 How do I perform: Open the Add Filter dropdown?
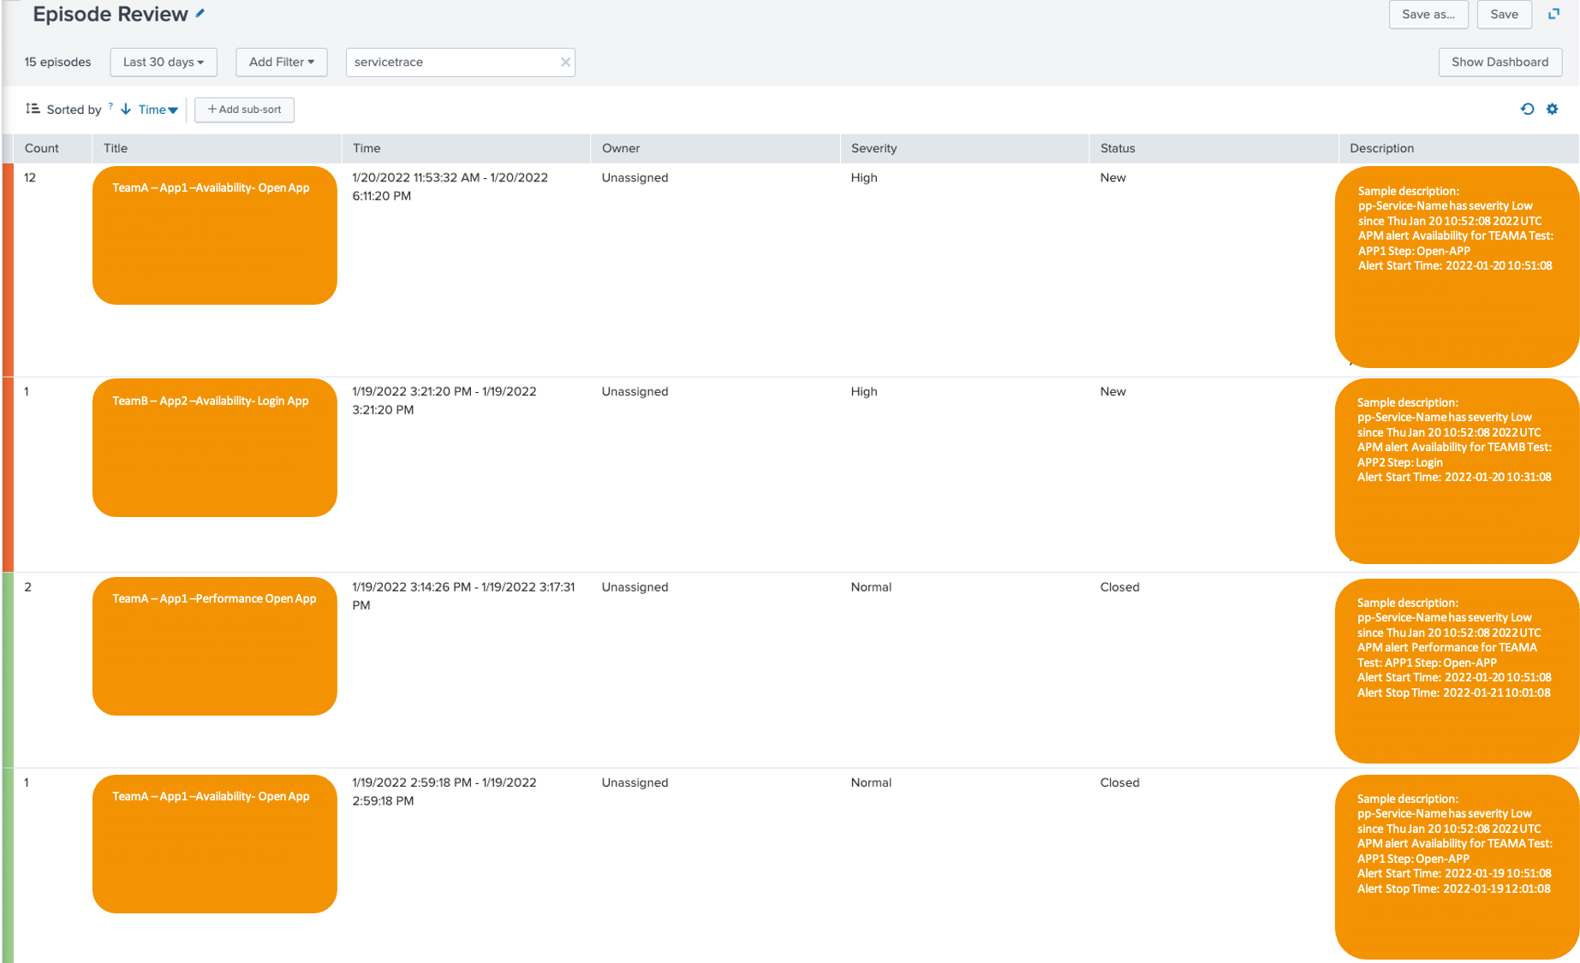pyautogui.click(x=281, y=62)
